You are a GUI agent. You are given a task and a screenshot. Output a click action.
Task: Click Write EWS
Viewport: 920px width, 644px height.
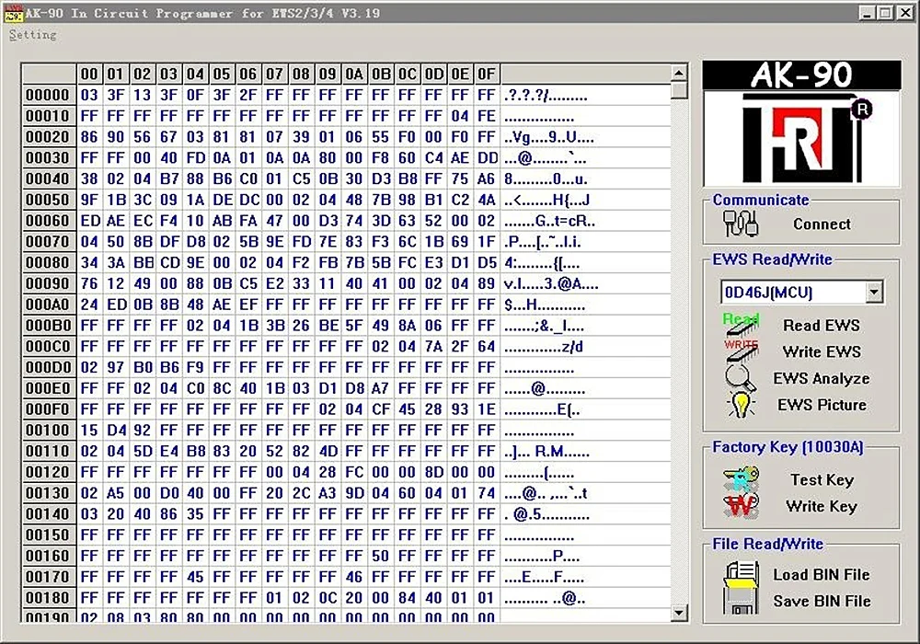[x=822, y=351]
